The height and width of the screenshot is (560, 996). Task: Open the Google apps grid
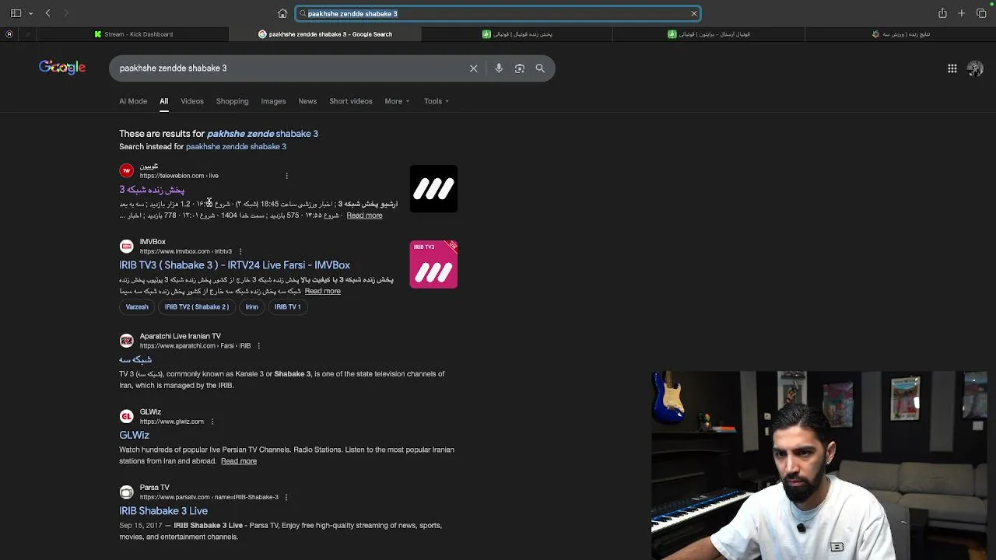(x=952, y=68)
